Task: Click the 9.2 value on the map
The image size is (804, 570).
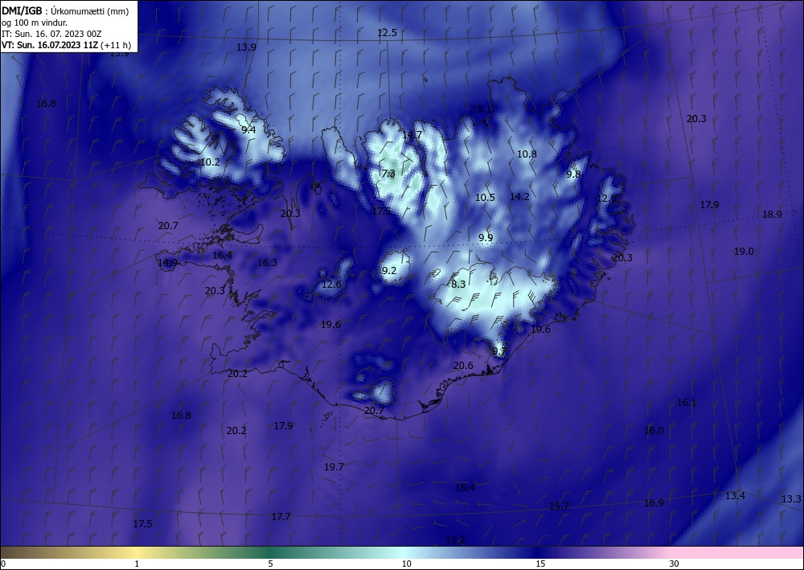Action: click(x=390, y=271)
